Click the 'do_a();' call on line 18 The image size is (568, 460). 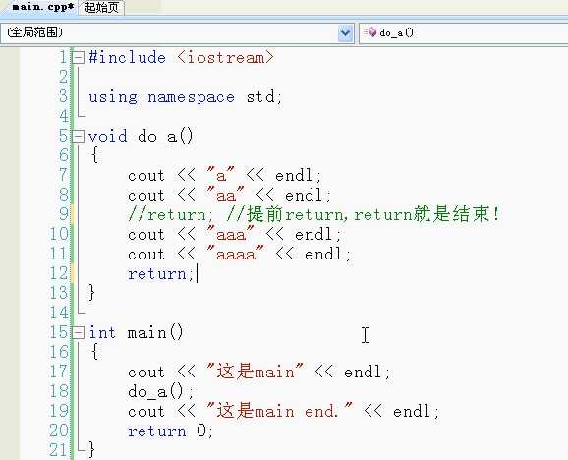coord(161,391)
